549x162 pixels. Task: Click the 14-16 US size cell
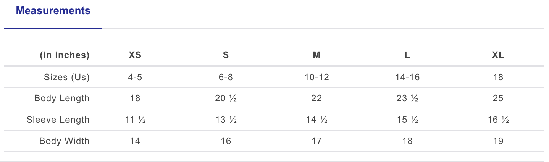click(x=407, y=77)
